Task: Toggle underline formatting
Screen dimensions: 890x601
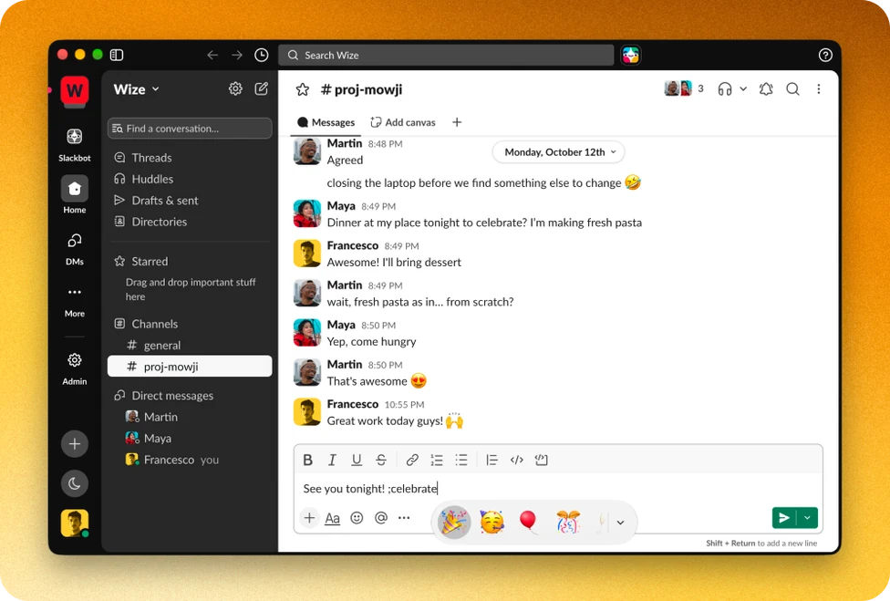Action: coord(357,461)
